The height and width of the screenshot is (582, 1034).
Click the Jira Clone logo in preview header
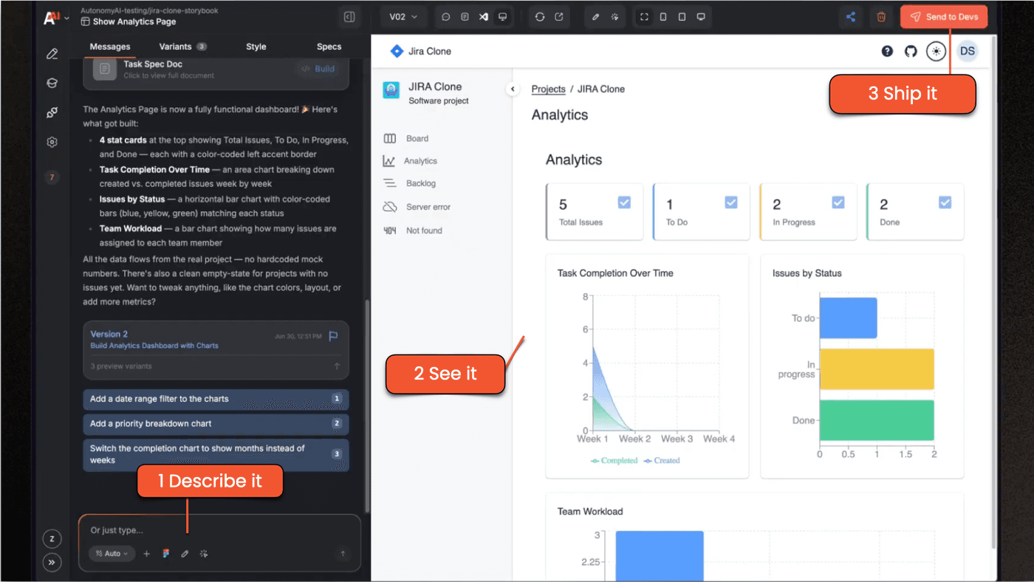420,51
